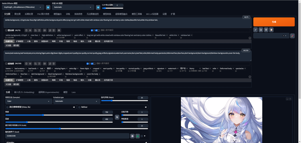Open the WD 1.4 标签器 tab
The image size is (301, 143).
[152, 14]
